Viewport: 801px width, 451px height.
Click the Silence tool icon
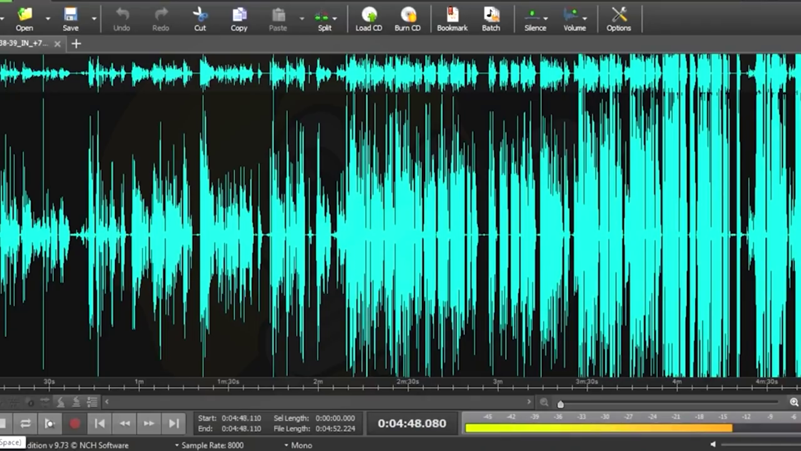532,15
